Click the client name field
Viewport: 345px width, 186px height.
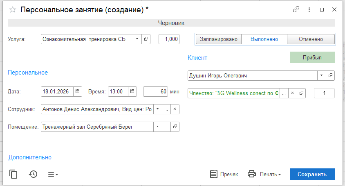pyautogui.click(x=253, y=75)
